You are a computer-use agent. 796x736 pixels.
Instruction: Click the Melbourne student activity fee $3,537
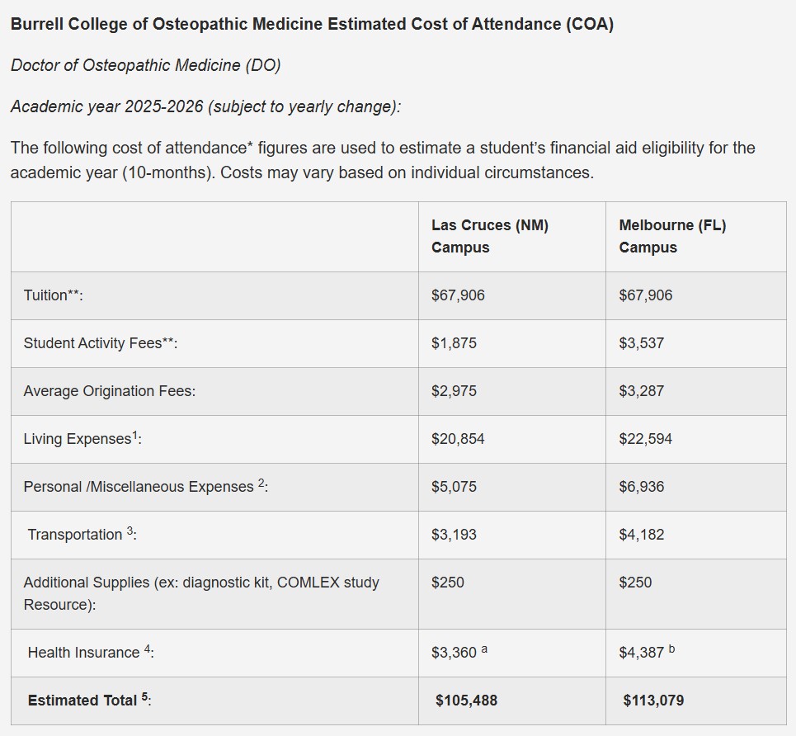click(641, 343)
